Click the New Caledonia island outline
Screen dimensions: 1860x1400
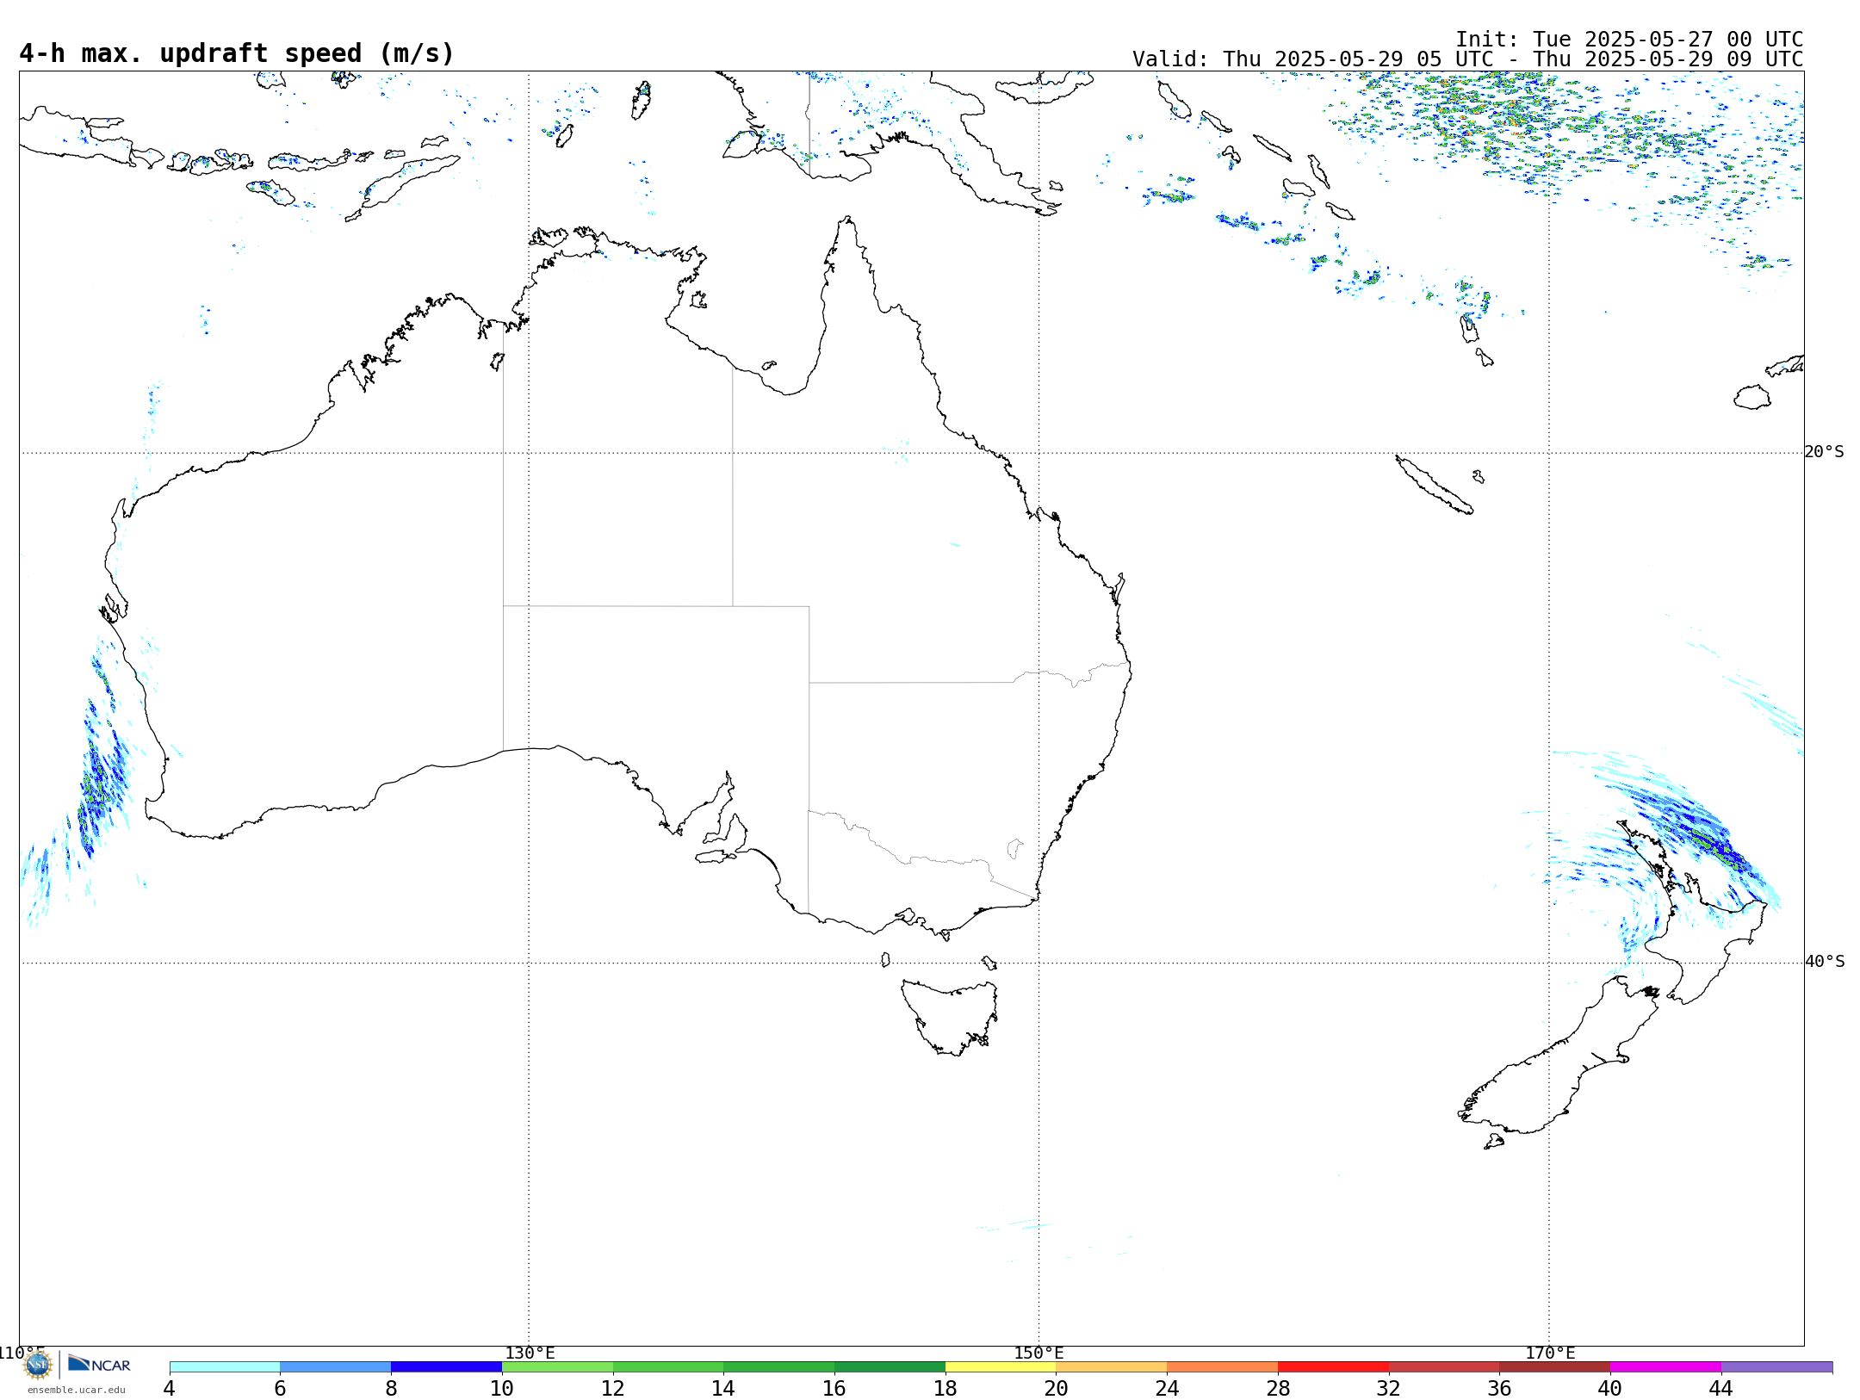[x=1434, y=485]
